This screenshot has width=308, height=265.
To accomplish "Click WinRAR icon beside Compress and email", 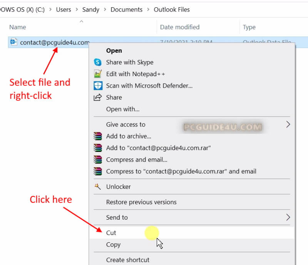I will click(98, 160).
